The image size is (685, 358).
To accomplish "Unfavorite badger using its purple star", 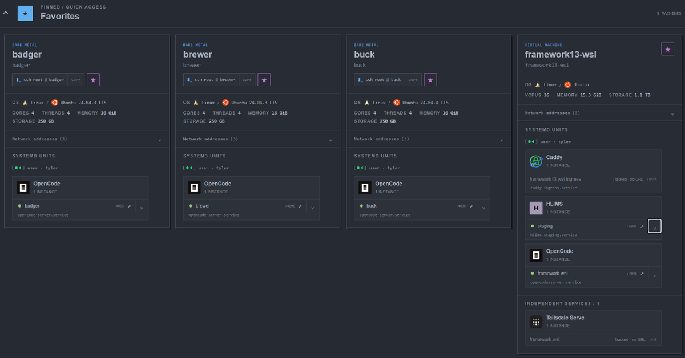I will coord(93,80).
